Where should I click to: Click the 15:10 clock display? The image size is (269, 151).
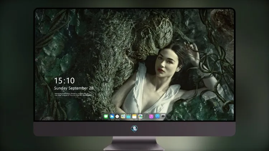(65, 81)
